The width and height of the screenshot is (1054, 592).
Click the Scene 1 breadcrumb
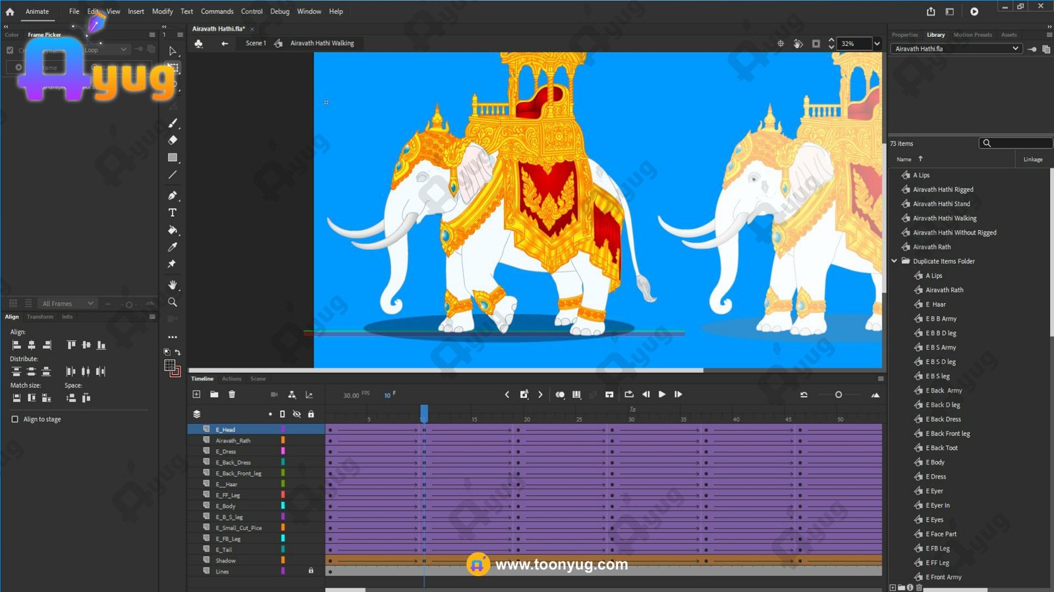256,43
